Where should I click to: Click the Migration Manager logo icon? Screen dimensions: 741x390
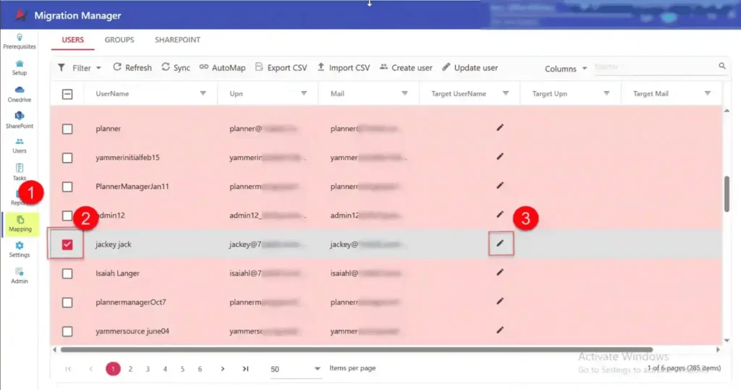(x=20, y=15)
